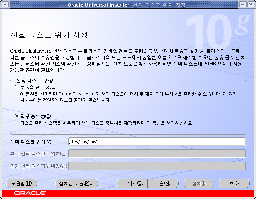Click the 추가 선택 디스크 2 위치 field
256x199 pixels.
(157, 166)
